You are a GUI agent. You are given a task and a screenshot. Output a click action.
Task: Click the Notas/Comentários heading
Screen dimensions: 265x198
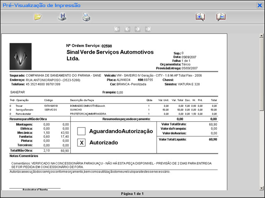[24, 156]
